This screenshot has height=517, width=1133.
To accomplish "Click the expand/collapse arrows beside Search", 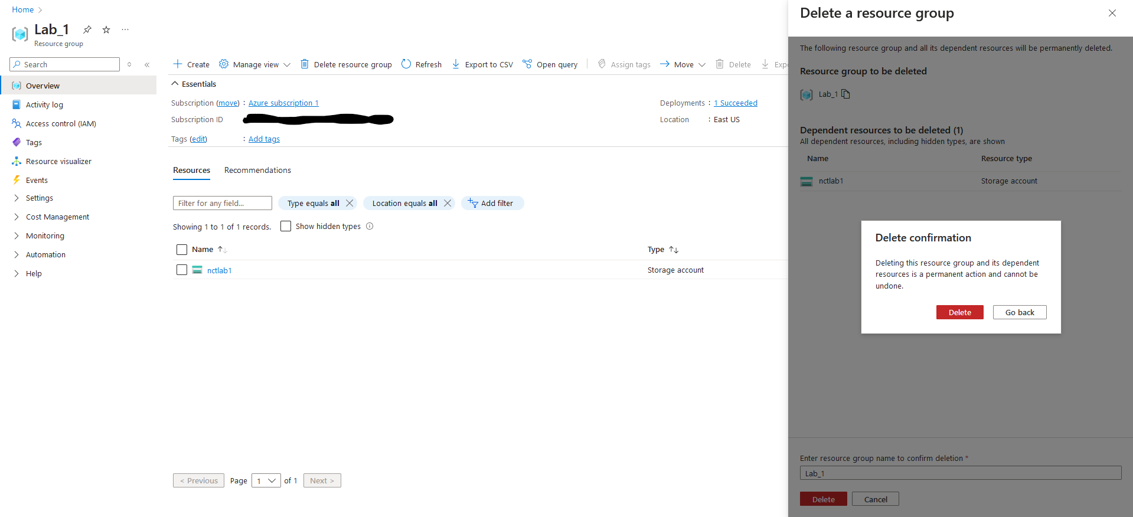I will click(129, 65).
